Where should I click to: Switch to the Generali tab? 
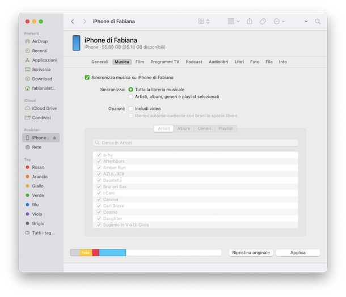tap(100, 62)
